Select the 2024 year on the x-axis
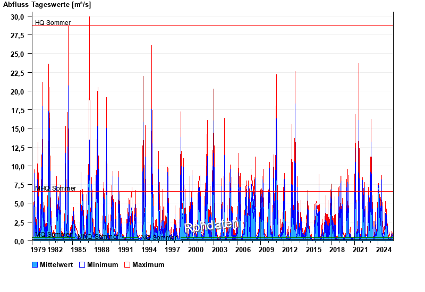The height and width of the screenshot is (292, 425). 384,249
